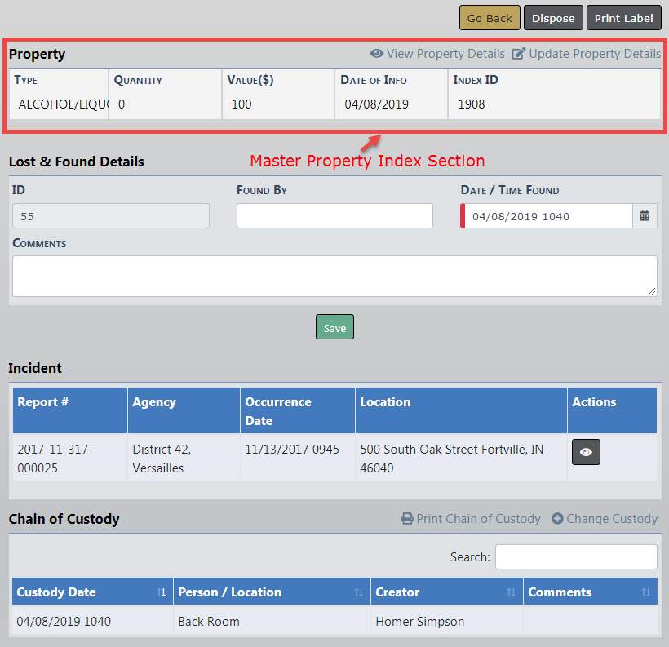Click the printer icon for Print Chain of Custody
The height and width of the screenshot is (647, 669).
click(x=407, y=519)
